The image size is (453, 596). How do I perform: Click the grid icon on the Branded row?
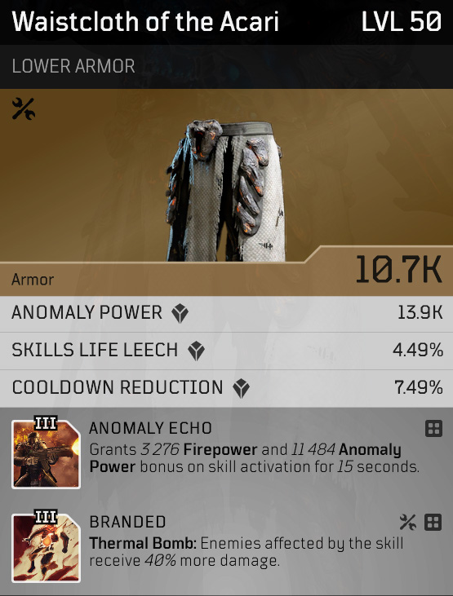click(x=433, y=523)
